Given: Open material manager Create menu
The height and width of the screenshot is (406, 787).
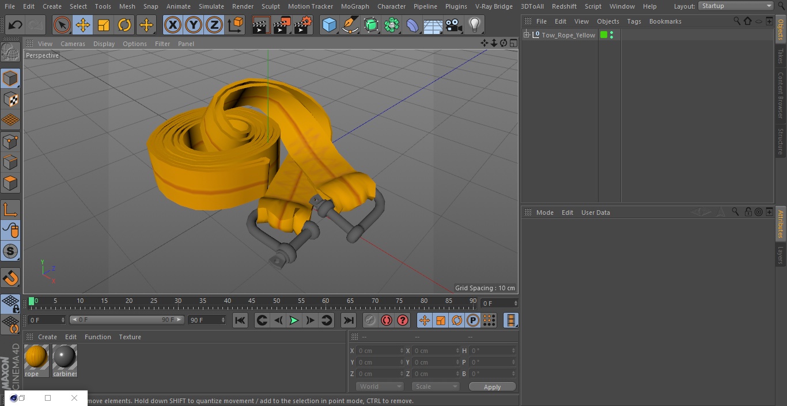Looking at the screenshot, I should tap(47, 337).
